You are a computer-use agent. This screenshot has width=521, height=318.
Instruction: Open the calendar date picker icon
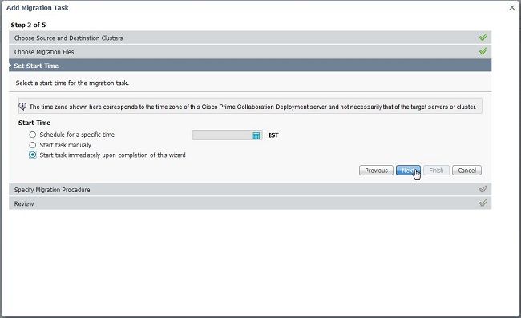[256, 135]
